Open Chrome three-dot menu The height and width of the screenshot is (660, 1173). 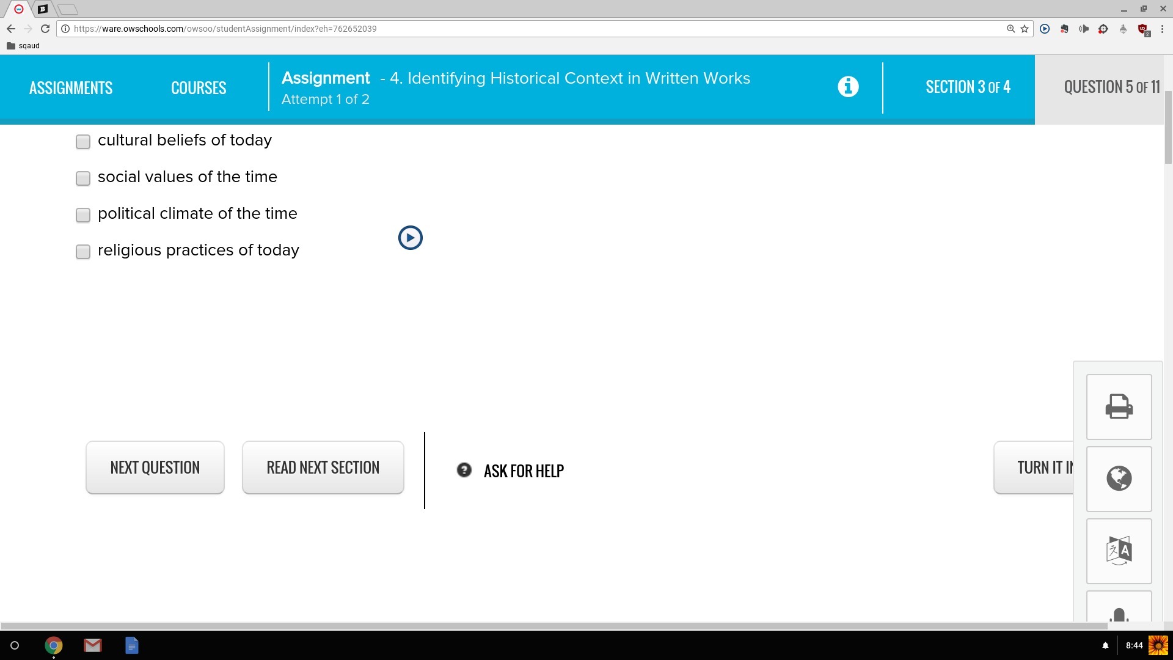[x=1162, y=29]
